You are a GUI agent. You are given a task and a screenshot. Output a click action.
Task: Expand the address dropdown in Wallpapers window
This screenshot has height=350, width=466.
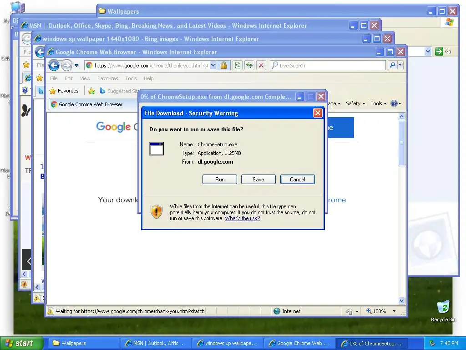(428, 51)
